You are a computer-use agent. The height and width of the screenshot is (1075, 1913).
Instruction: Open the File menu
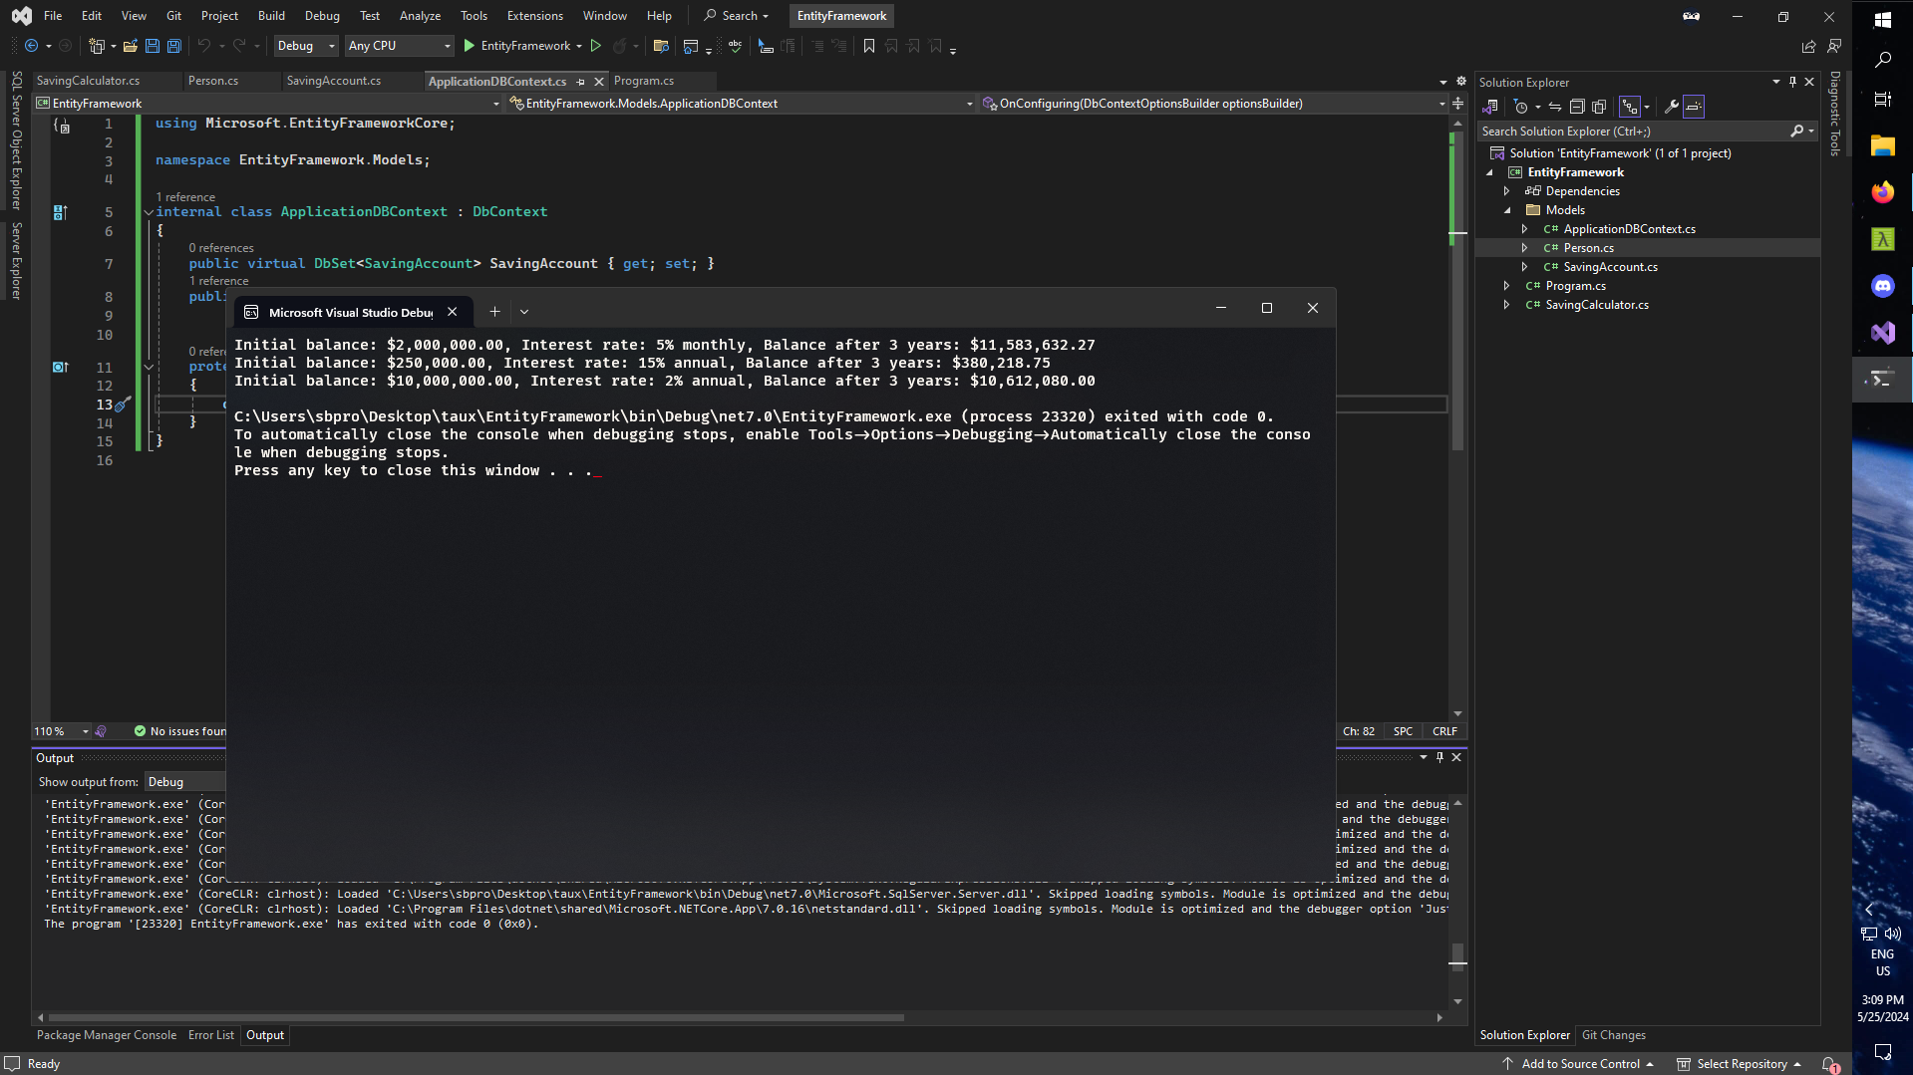(53, 16)
